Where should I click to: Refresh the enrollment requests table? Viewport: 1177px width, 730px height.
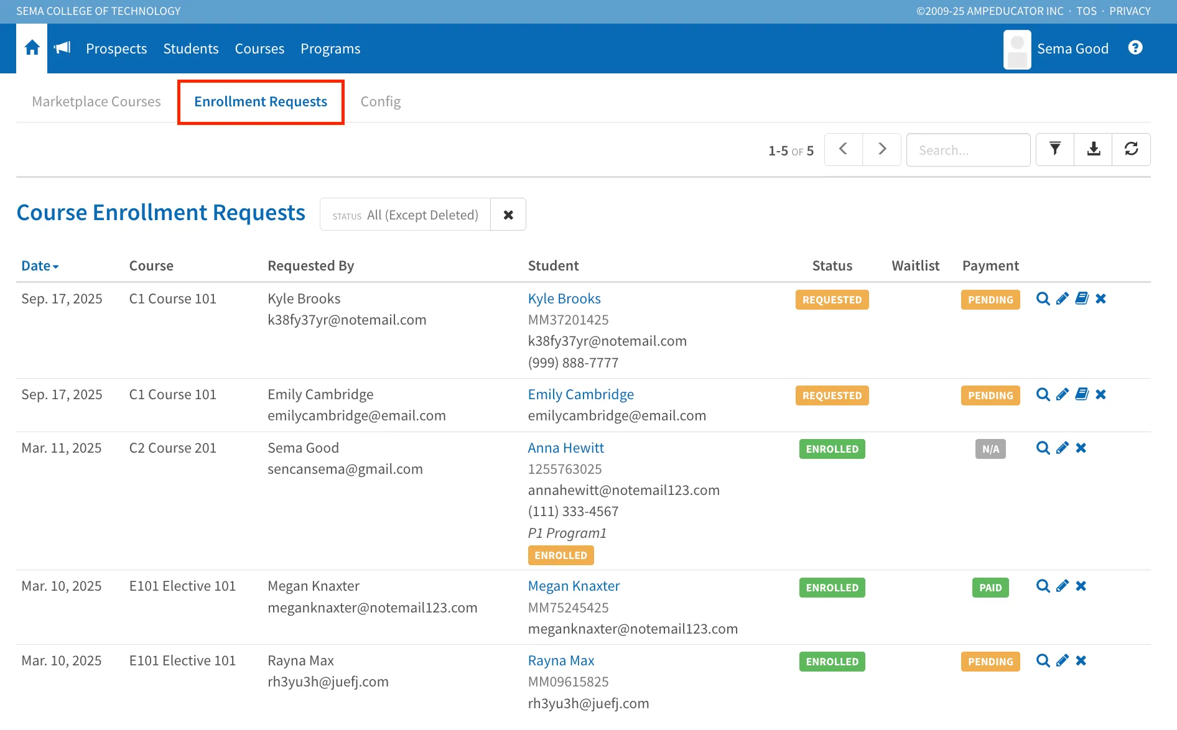click(1131, 149)
